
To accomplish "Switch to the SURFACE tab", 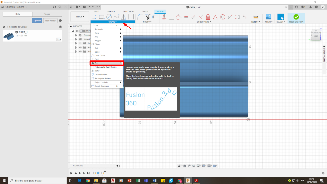I will (111, 11).
